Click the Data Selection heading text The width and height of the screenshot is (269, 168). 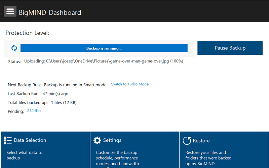[x=30, y=140]
